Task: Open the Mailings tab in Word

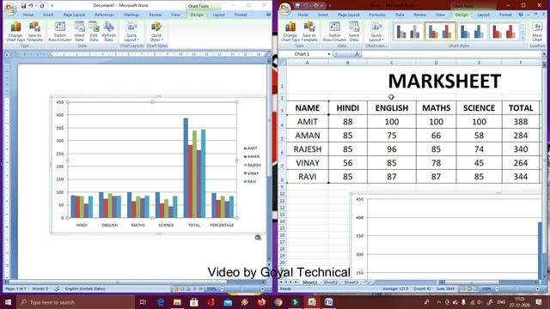Action: tap(131, 15)
